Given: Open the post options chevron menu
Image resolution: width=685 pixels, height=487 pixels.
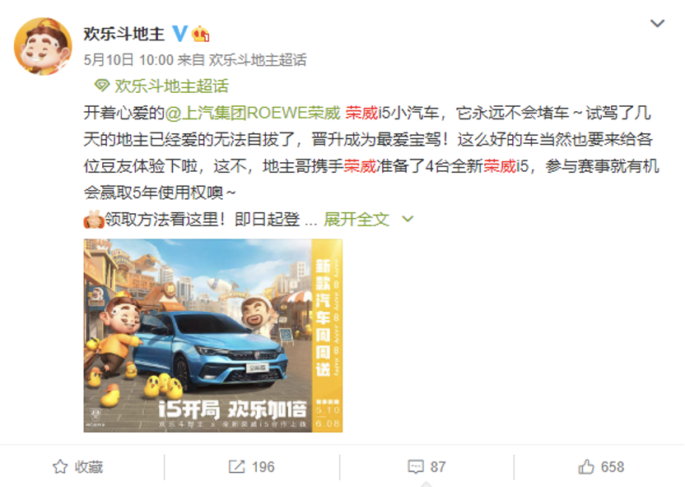Looking at the screenshot, I should (x=657, y=24).
